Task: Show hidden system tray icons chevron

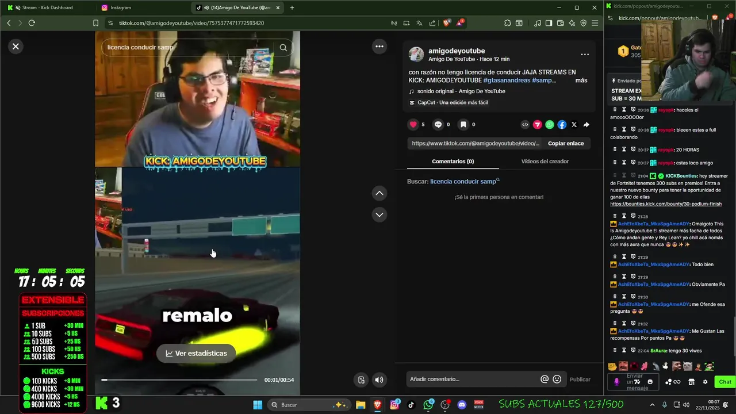Action: [x=652, y=405]
